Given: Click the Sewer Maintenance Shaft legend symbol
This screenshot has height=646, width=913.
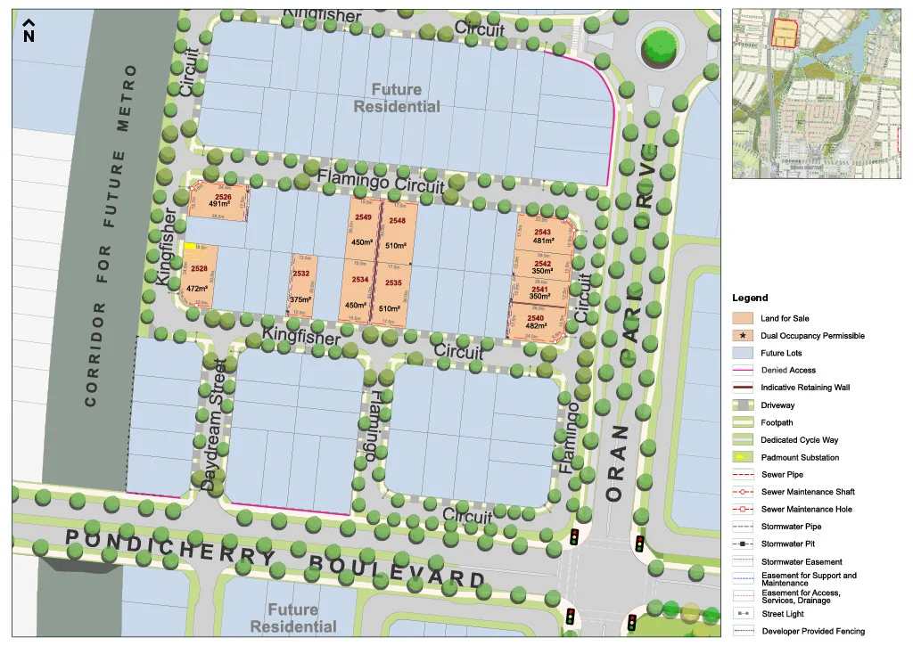Looking at the screenshot, I should (x=743, y=492).
